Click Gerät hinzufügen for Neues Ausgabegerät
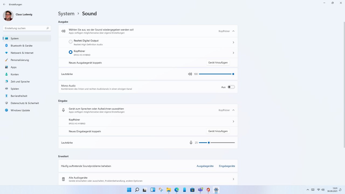This screenshot has width=345, height=194. [218, 63]
